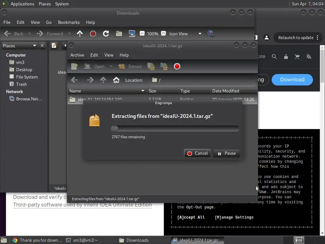
Task: Open the View menu in the archive window
Action: tap(109, 55)
